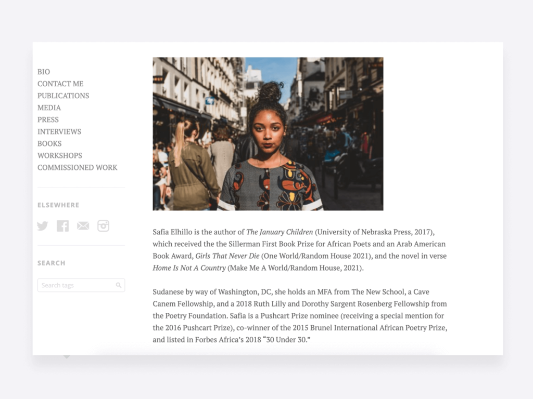Navigate to PUBLICATIONS
The width and height of the screenshot is (533, 399).
(63, 96)
